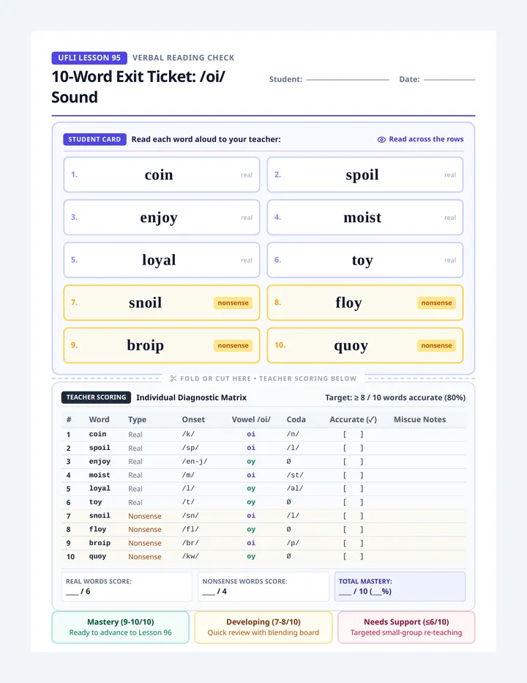Check the Accurate box for loyal
This screenshot has width=527, height=683.
point(353,489)
